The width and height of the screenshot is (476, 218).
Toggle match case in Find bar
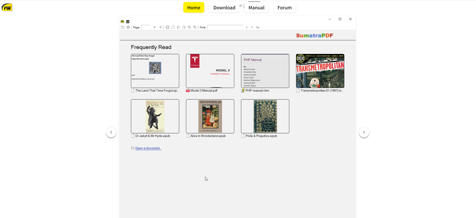point(258,27)
